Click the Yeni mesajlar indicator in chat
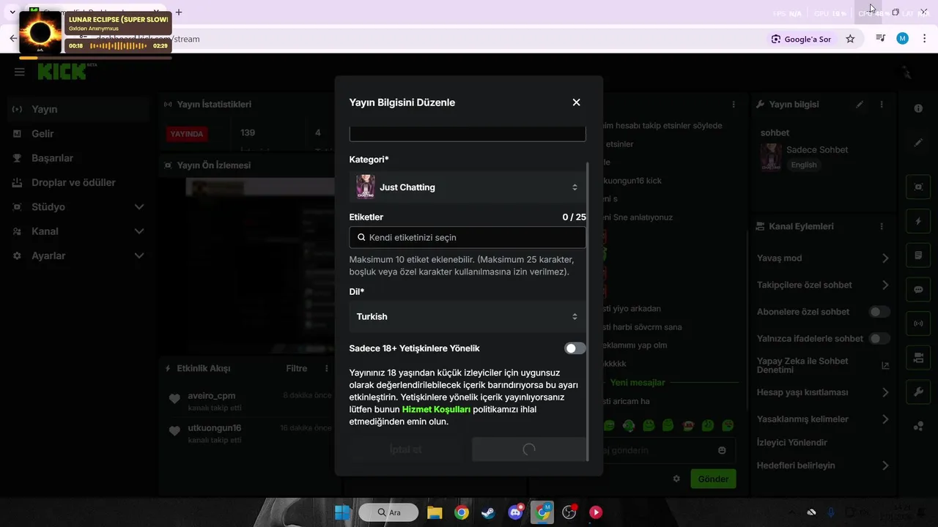Viewport: 938px width, 527px height. pos(638,383)
